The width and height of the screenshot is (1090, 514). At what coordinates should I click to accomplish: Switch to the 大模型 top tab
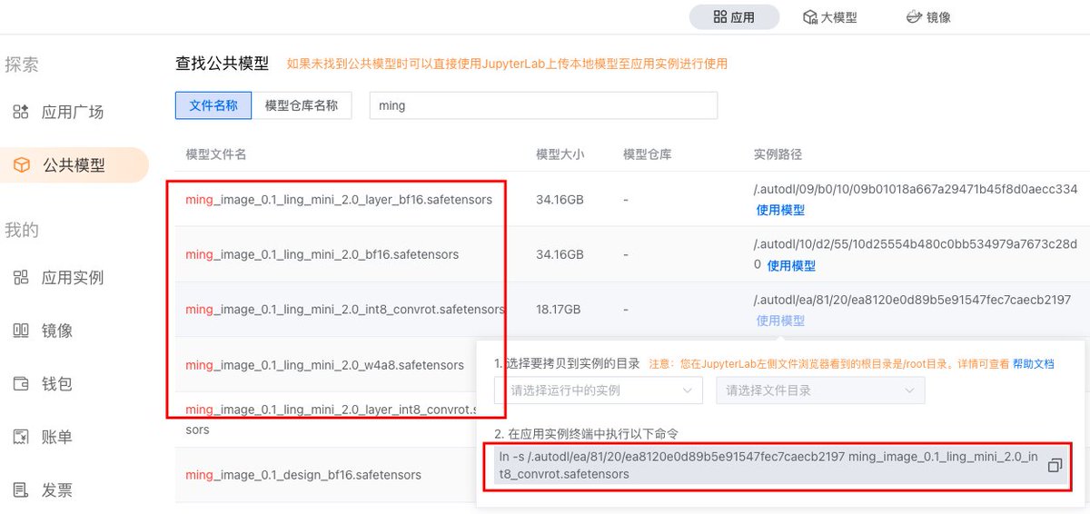(x=829, y=17)
